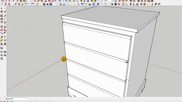This screenshot has height=102, width=182.
Task: Choose the Union solid tool
Action: click(5, 52)
